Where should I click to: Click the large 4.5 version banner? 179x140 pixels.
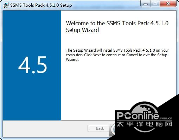tap(32, 65)
